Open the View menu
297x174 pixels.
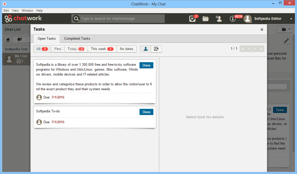pyautogui.click(x=15, y=11)
